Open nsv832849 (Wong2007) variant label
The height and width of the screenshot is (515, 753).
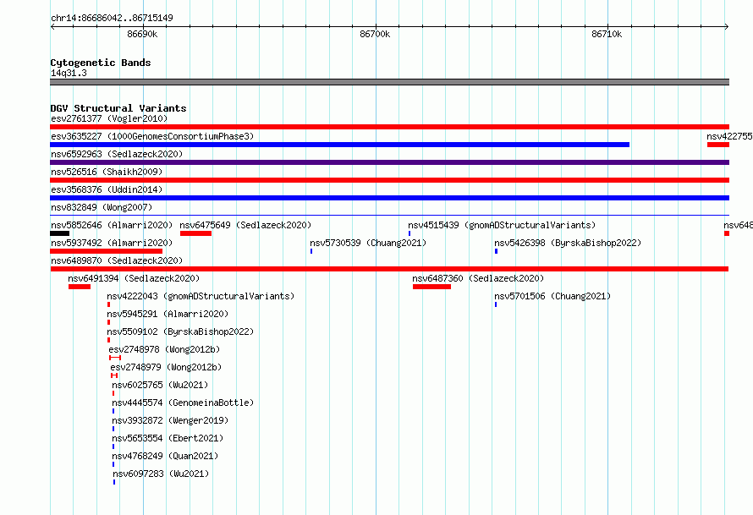coord(102,207)
